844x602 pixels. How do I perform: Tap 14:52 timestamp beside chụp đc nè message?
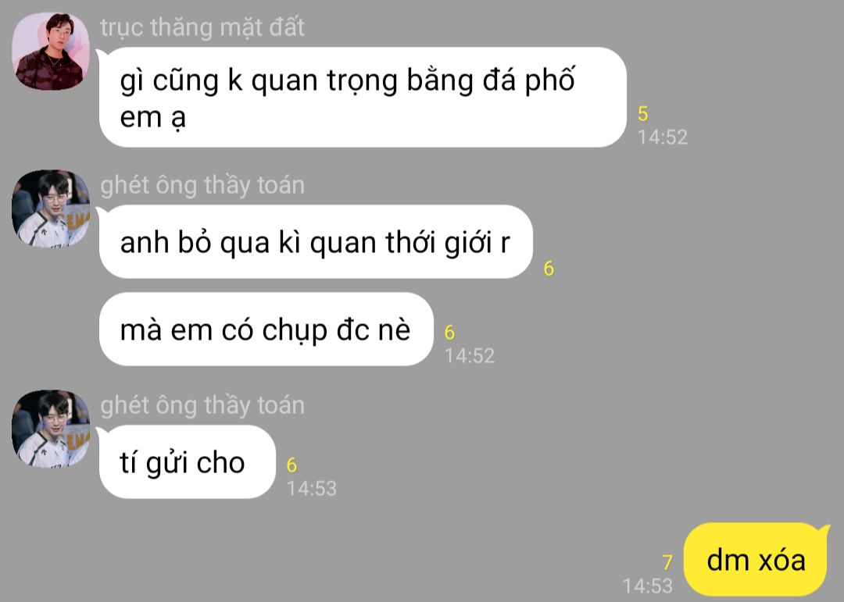[x=470, y=355]
